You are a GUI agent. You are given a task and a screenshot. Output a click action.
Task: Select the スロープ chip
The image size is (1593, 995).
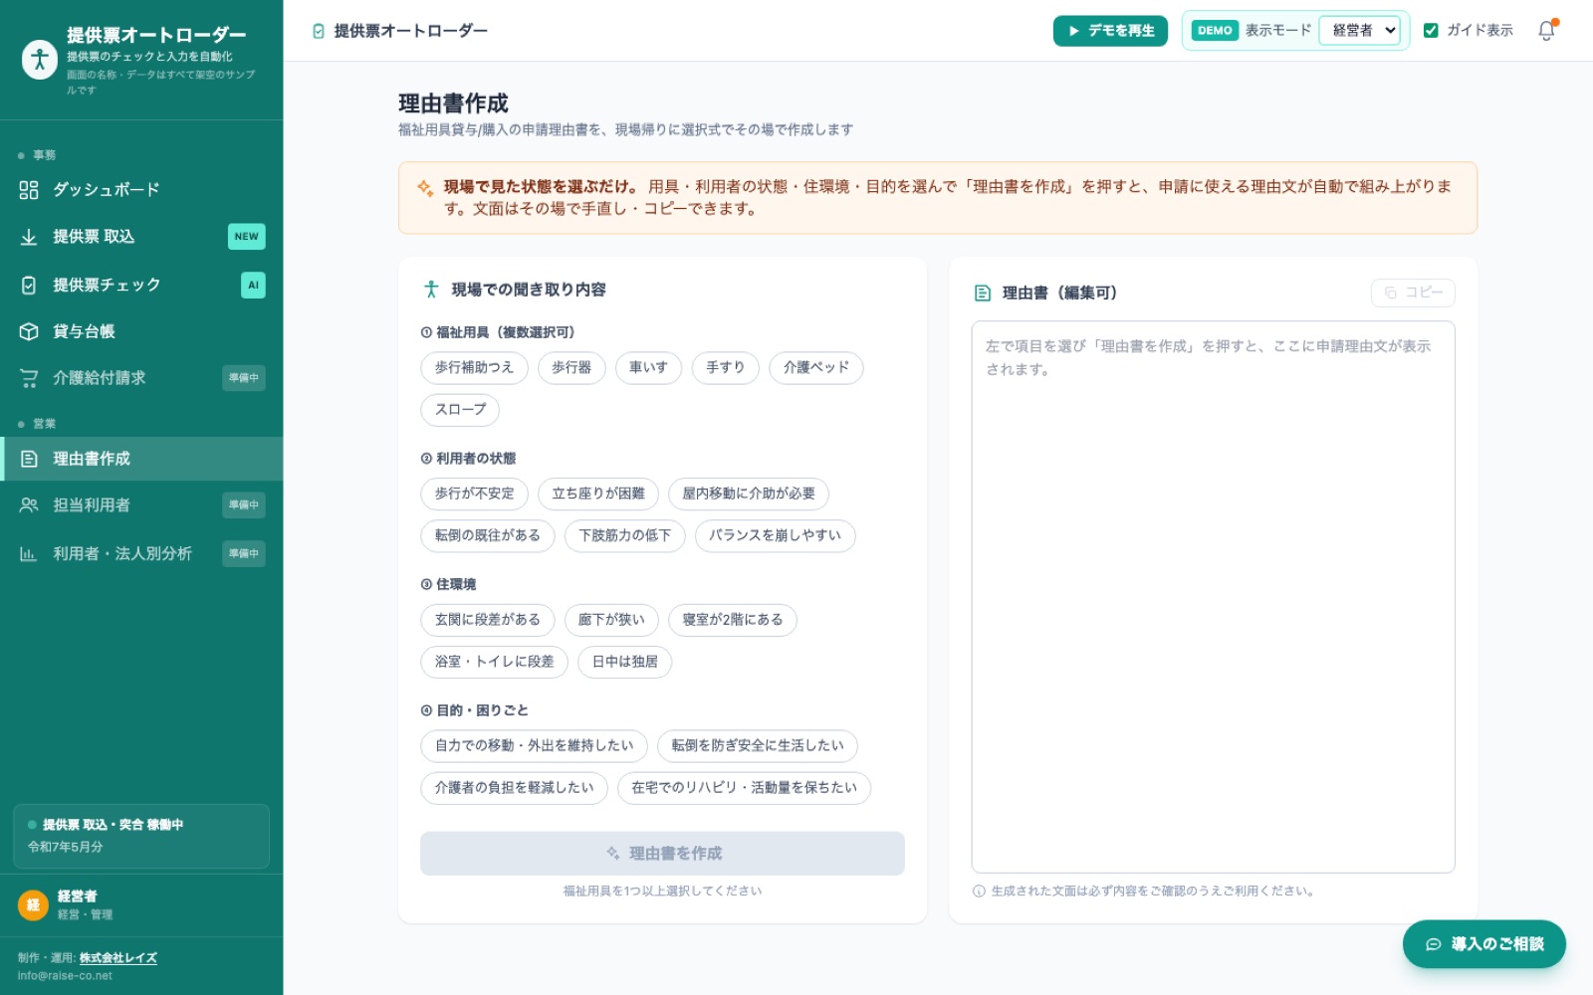(460, 410)
